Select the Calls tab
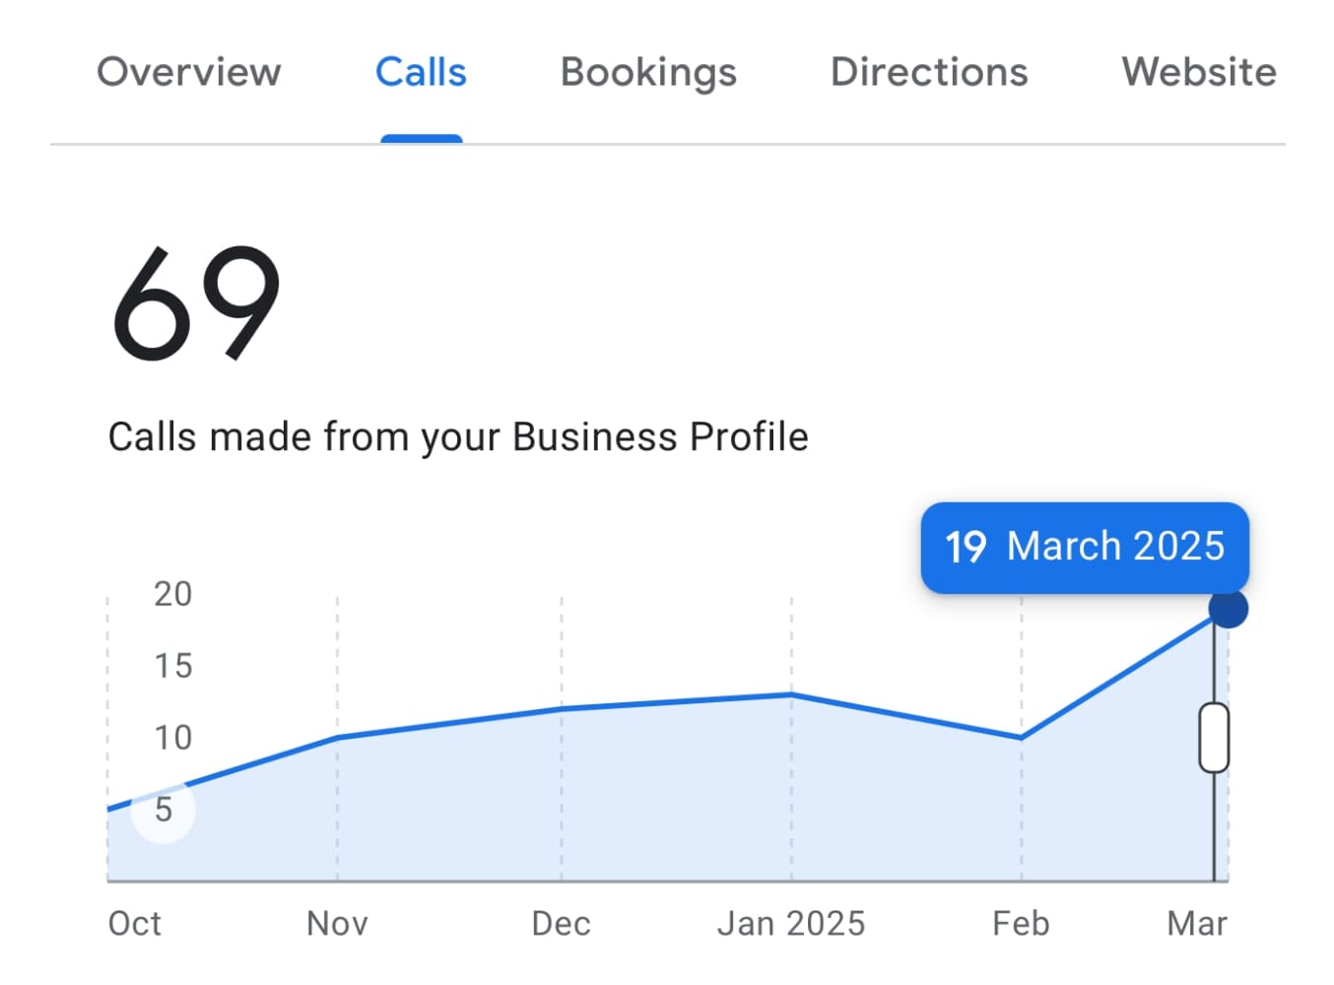The width and height of the screenshot is (1334, 985). point(421,72)
